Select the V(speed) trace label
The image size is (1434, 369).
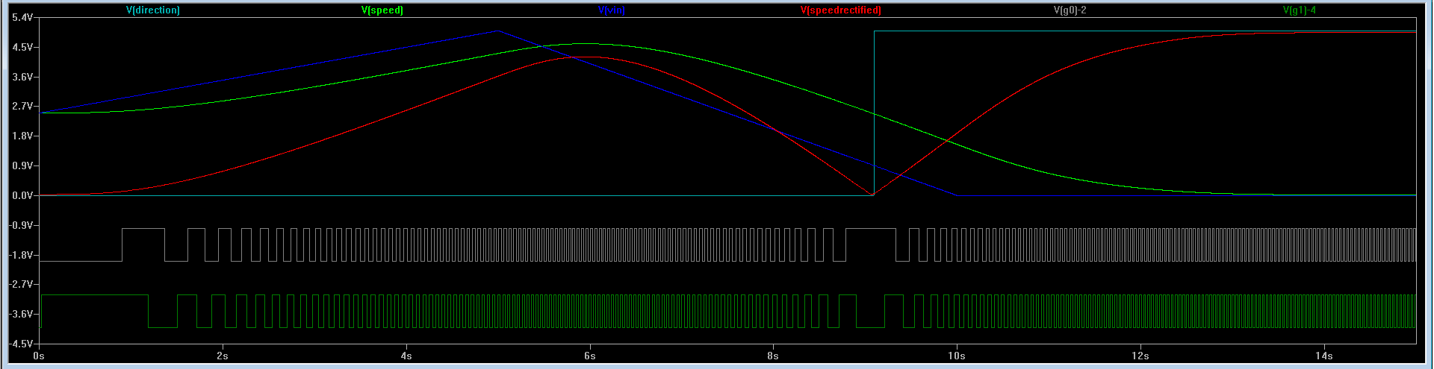coord(382,10)
